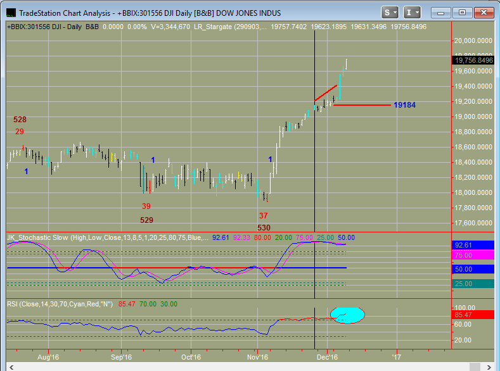Click the green 70.00 RSI parameter value
The height and width of the screenshot is (371, 500).
pyautogui.click(x=148, y=304)
